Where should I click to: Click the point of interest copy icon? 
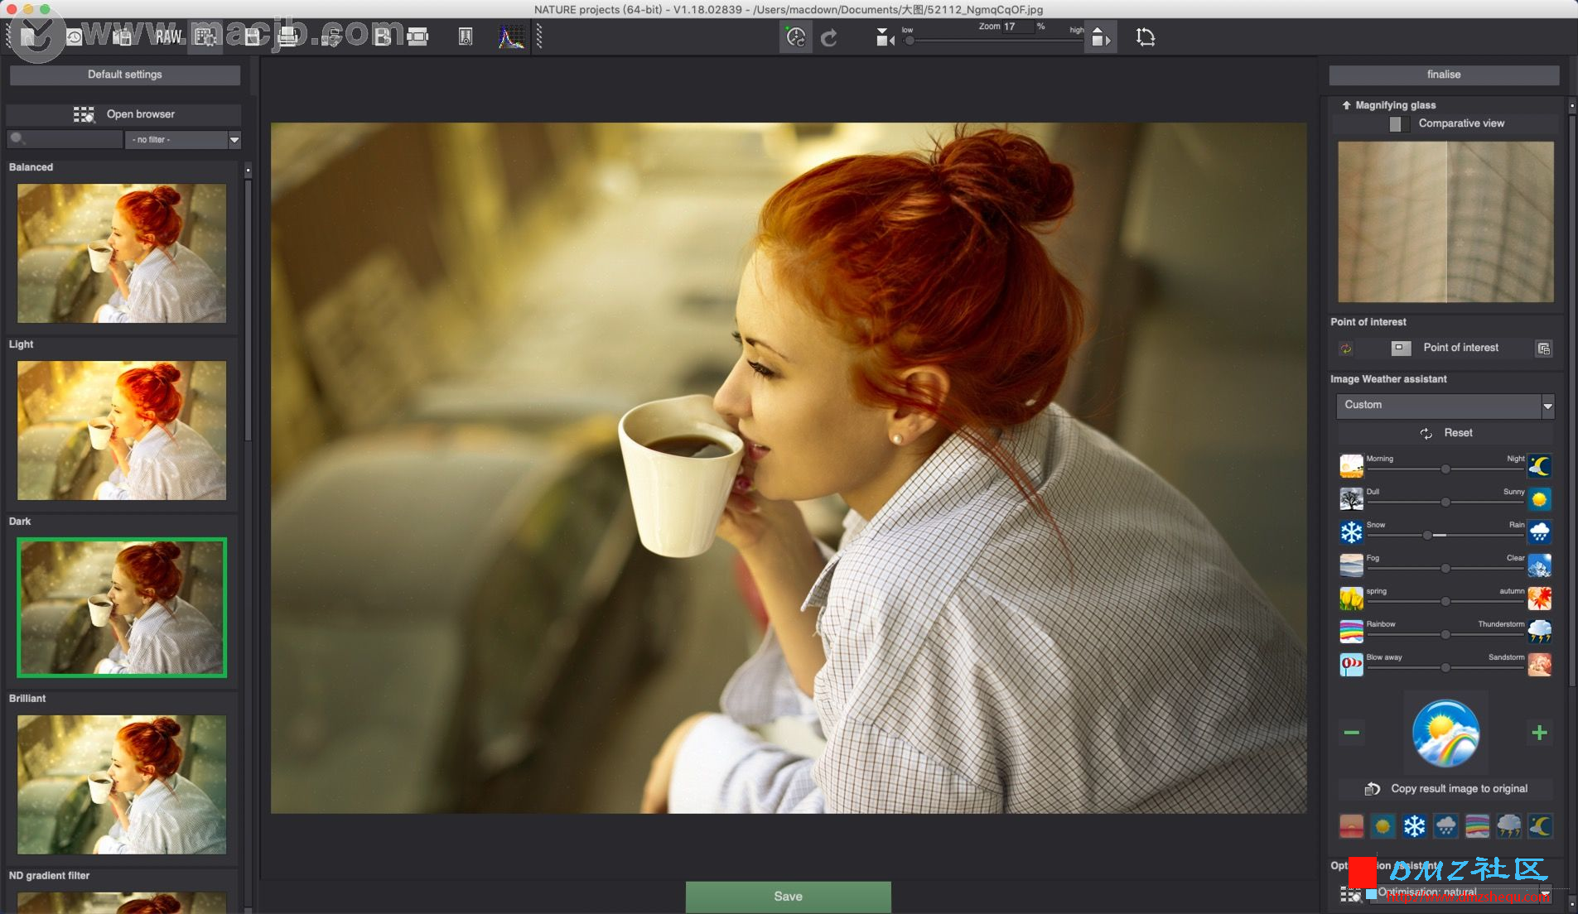(1543, 349)
